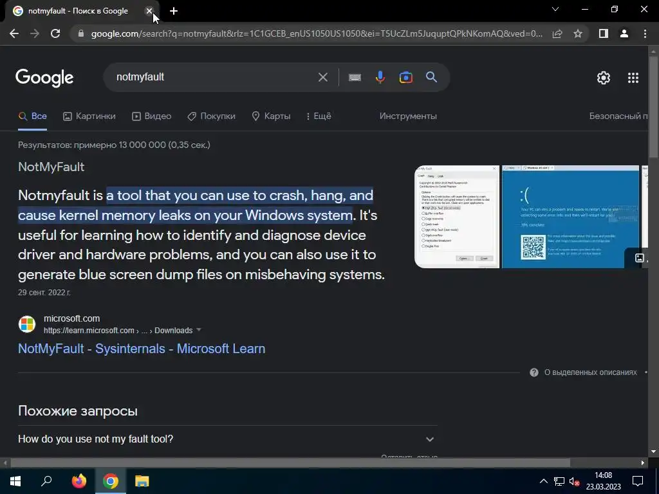659x494 pixels.
Task: Click the vertical page scrollbar
Action: click(x=654, y=106)
